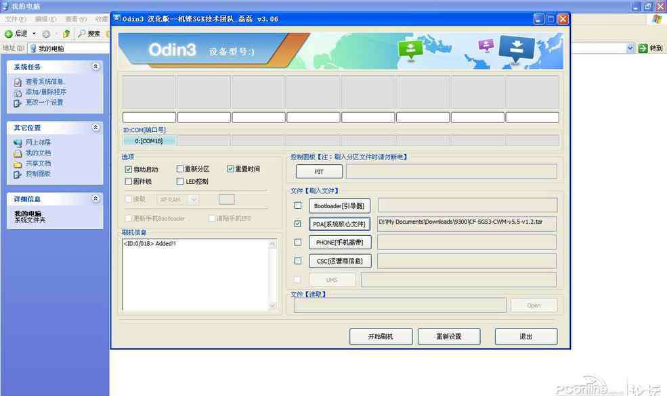Tick the checkbox beside the Bootloader button
The image size is (667, 396).
coord(298,205)
